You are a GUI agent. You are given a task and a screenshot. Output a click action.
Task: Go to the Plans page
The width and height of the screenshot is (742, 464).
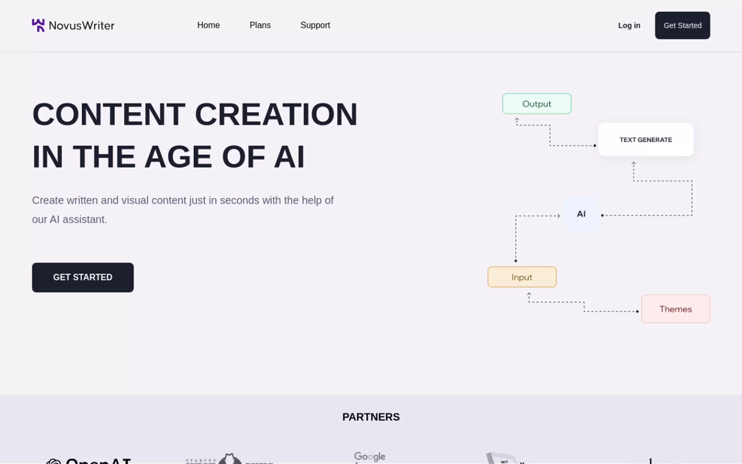click(x=260, y=25)
